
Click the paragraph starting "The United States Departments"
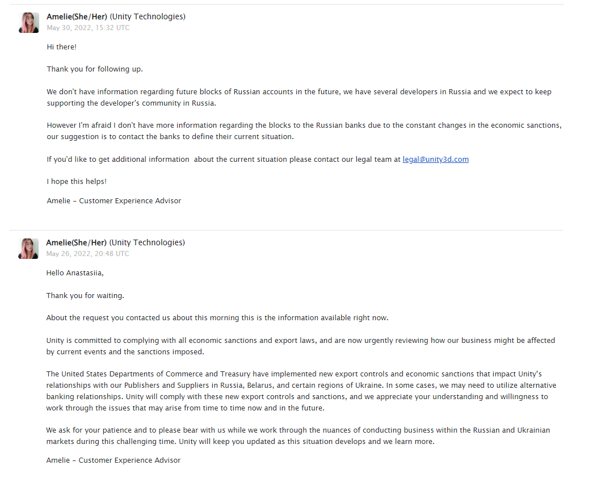point(301,391)
